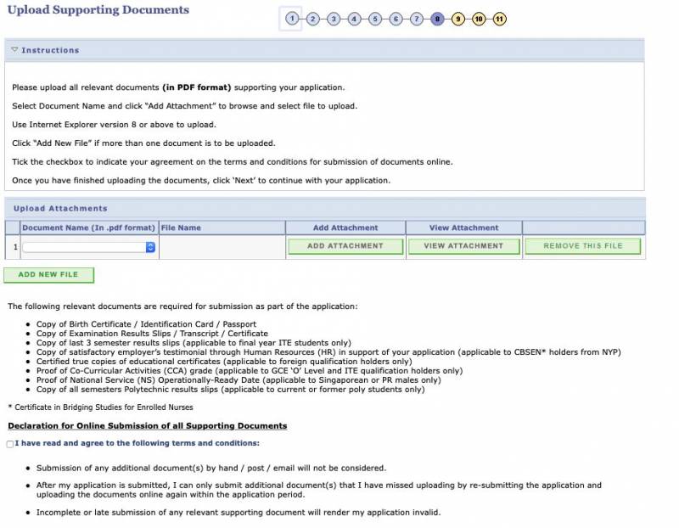Go to step 1 in progress indicator
The width and height of the screenshot is (679, 528).
tap(292, 19)
